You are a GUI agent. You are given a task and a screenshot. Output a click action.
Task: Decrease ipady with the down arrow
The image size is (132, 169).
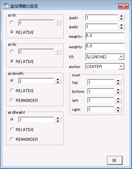(x=121, y=28)
